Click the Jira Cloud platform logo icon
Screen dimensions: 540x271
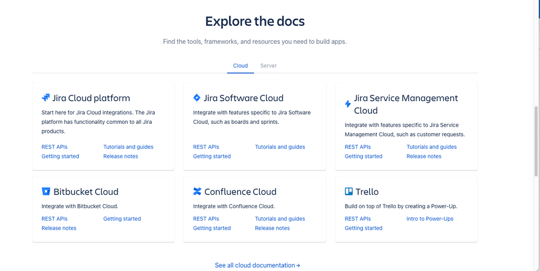click(x=45, y=98)
